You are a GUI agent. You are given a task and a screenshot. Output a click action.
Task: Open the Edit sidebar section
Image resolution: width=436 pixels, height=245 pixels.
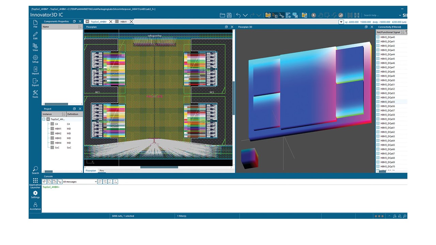click(x=35, y=36)
